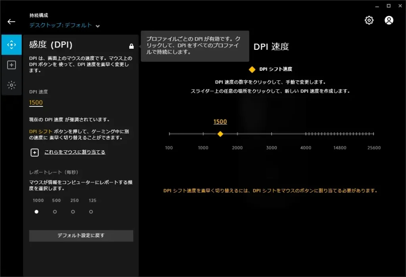Expand the デスクトップ: デフォルト profile dropdown arrow

tap(98, 26)
